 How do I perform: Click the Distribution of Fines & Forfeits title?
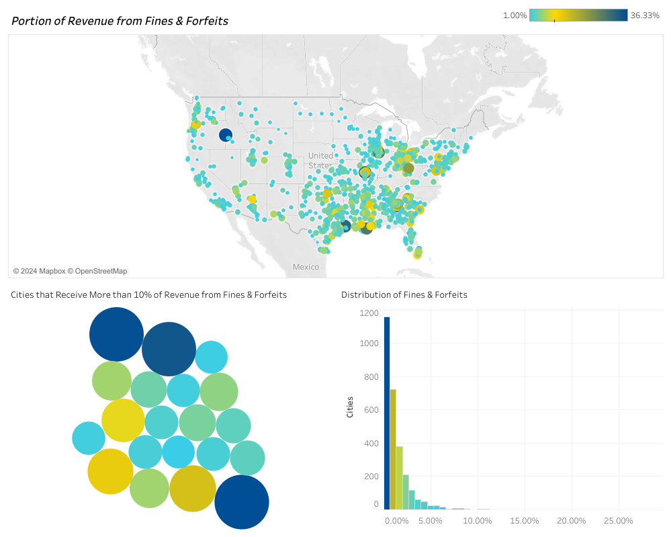pos(404,294)
